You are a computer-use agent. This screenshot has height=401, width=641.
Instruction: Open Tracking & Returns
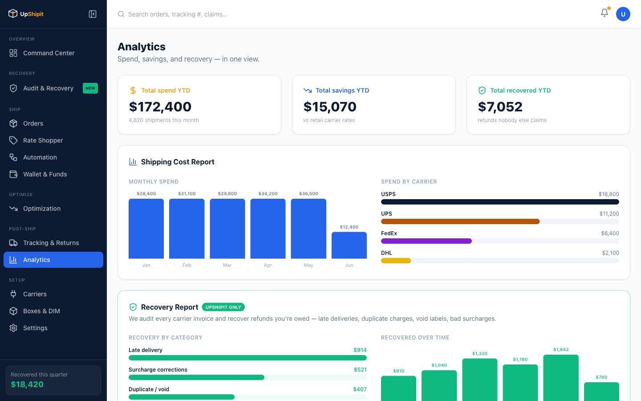53,243
